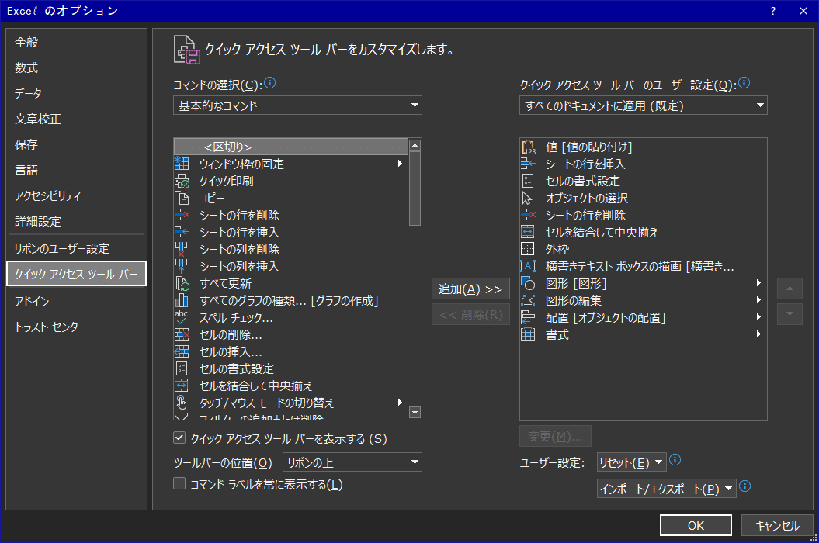Open the 基本的なコマンド dropdown

coord(297,105)
